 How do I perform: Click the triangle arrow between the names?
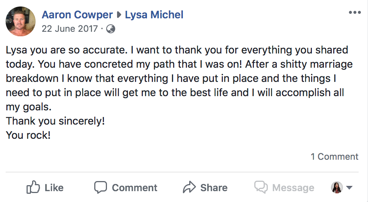pyautogui.click(x=119, y=15)
